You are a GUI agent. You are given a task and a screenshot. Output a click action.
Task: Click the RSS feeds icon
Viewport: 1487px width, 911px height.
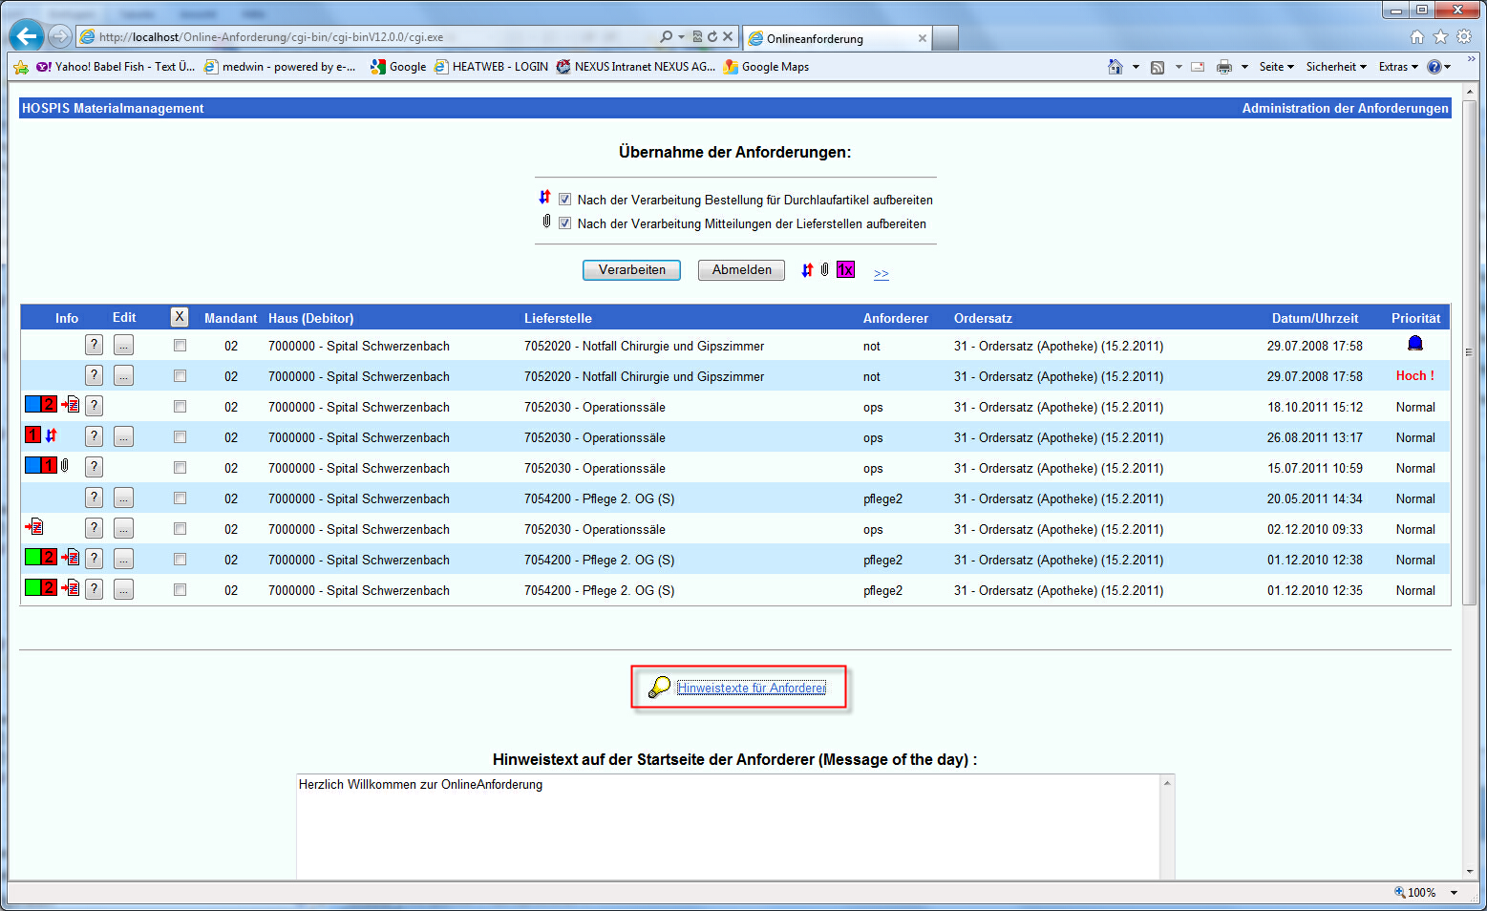(x=1158, y=67)
